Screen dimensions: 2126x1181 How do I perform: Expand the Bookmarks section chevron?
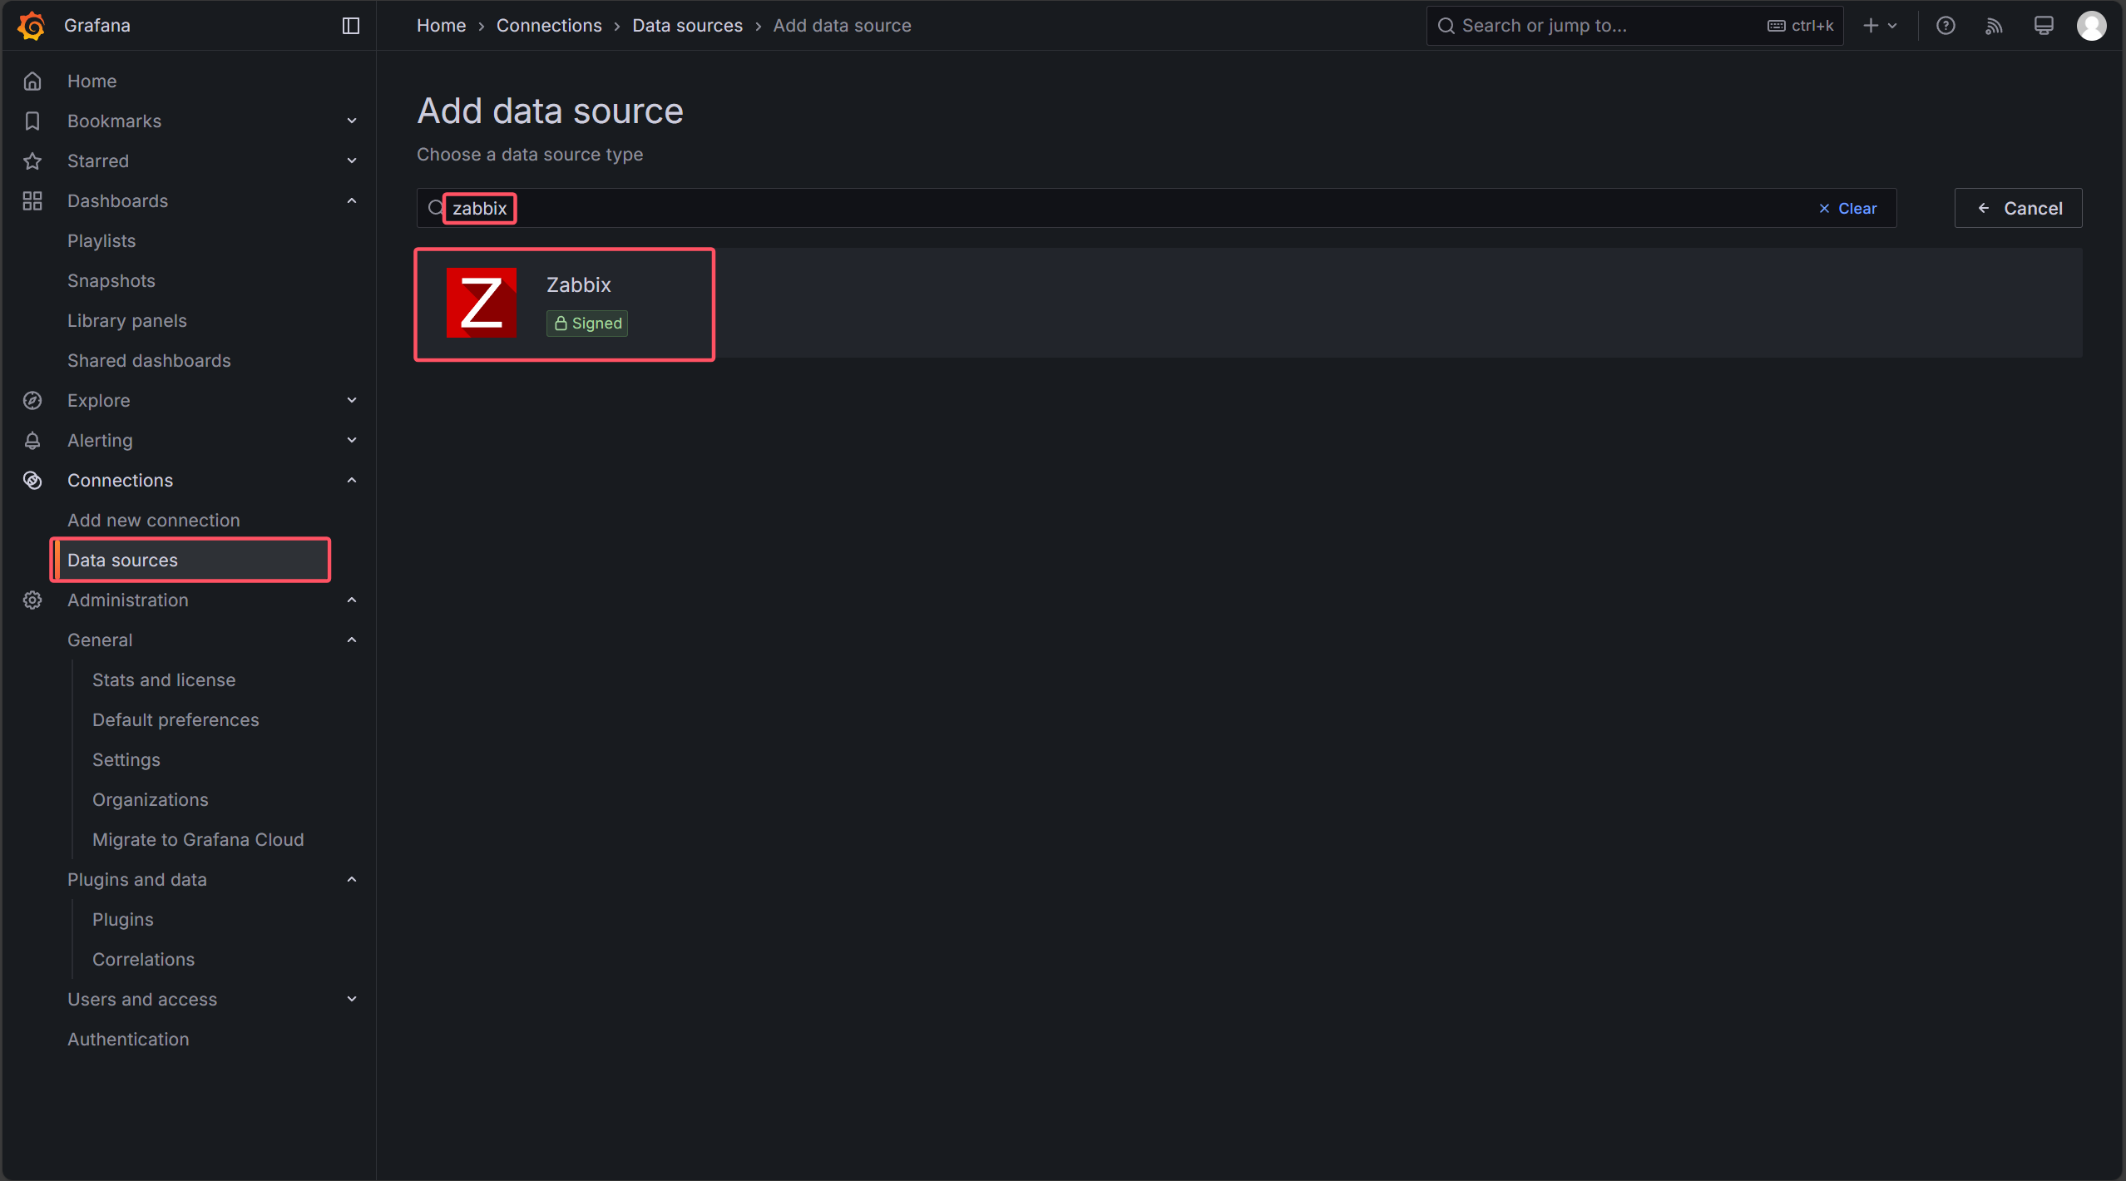click(352, 121)
